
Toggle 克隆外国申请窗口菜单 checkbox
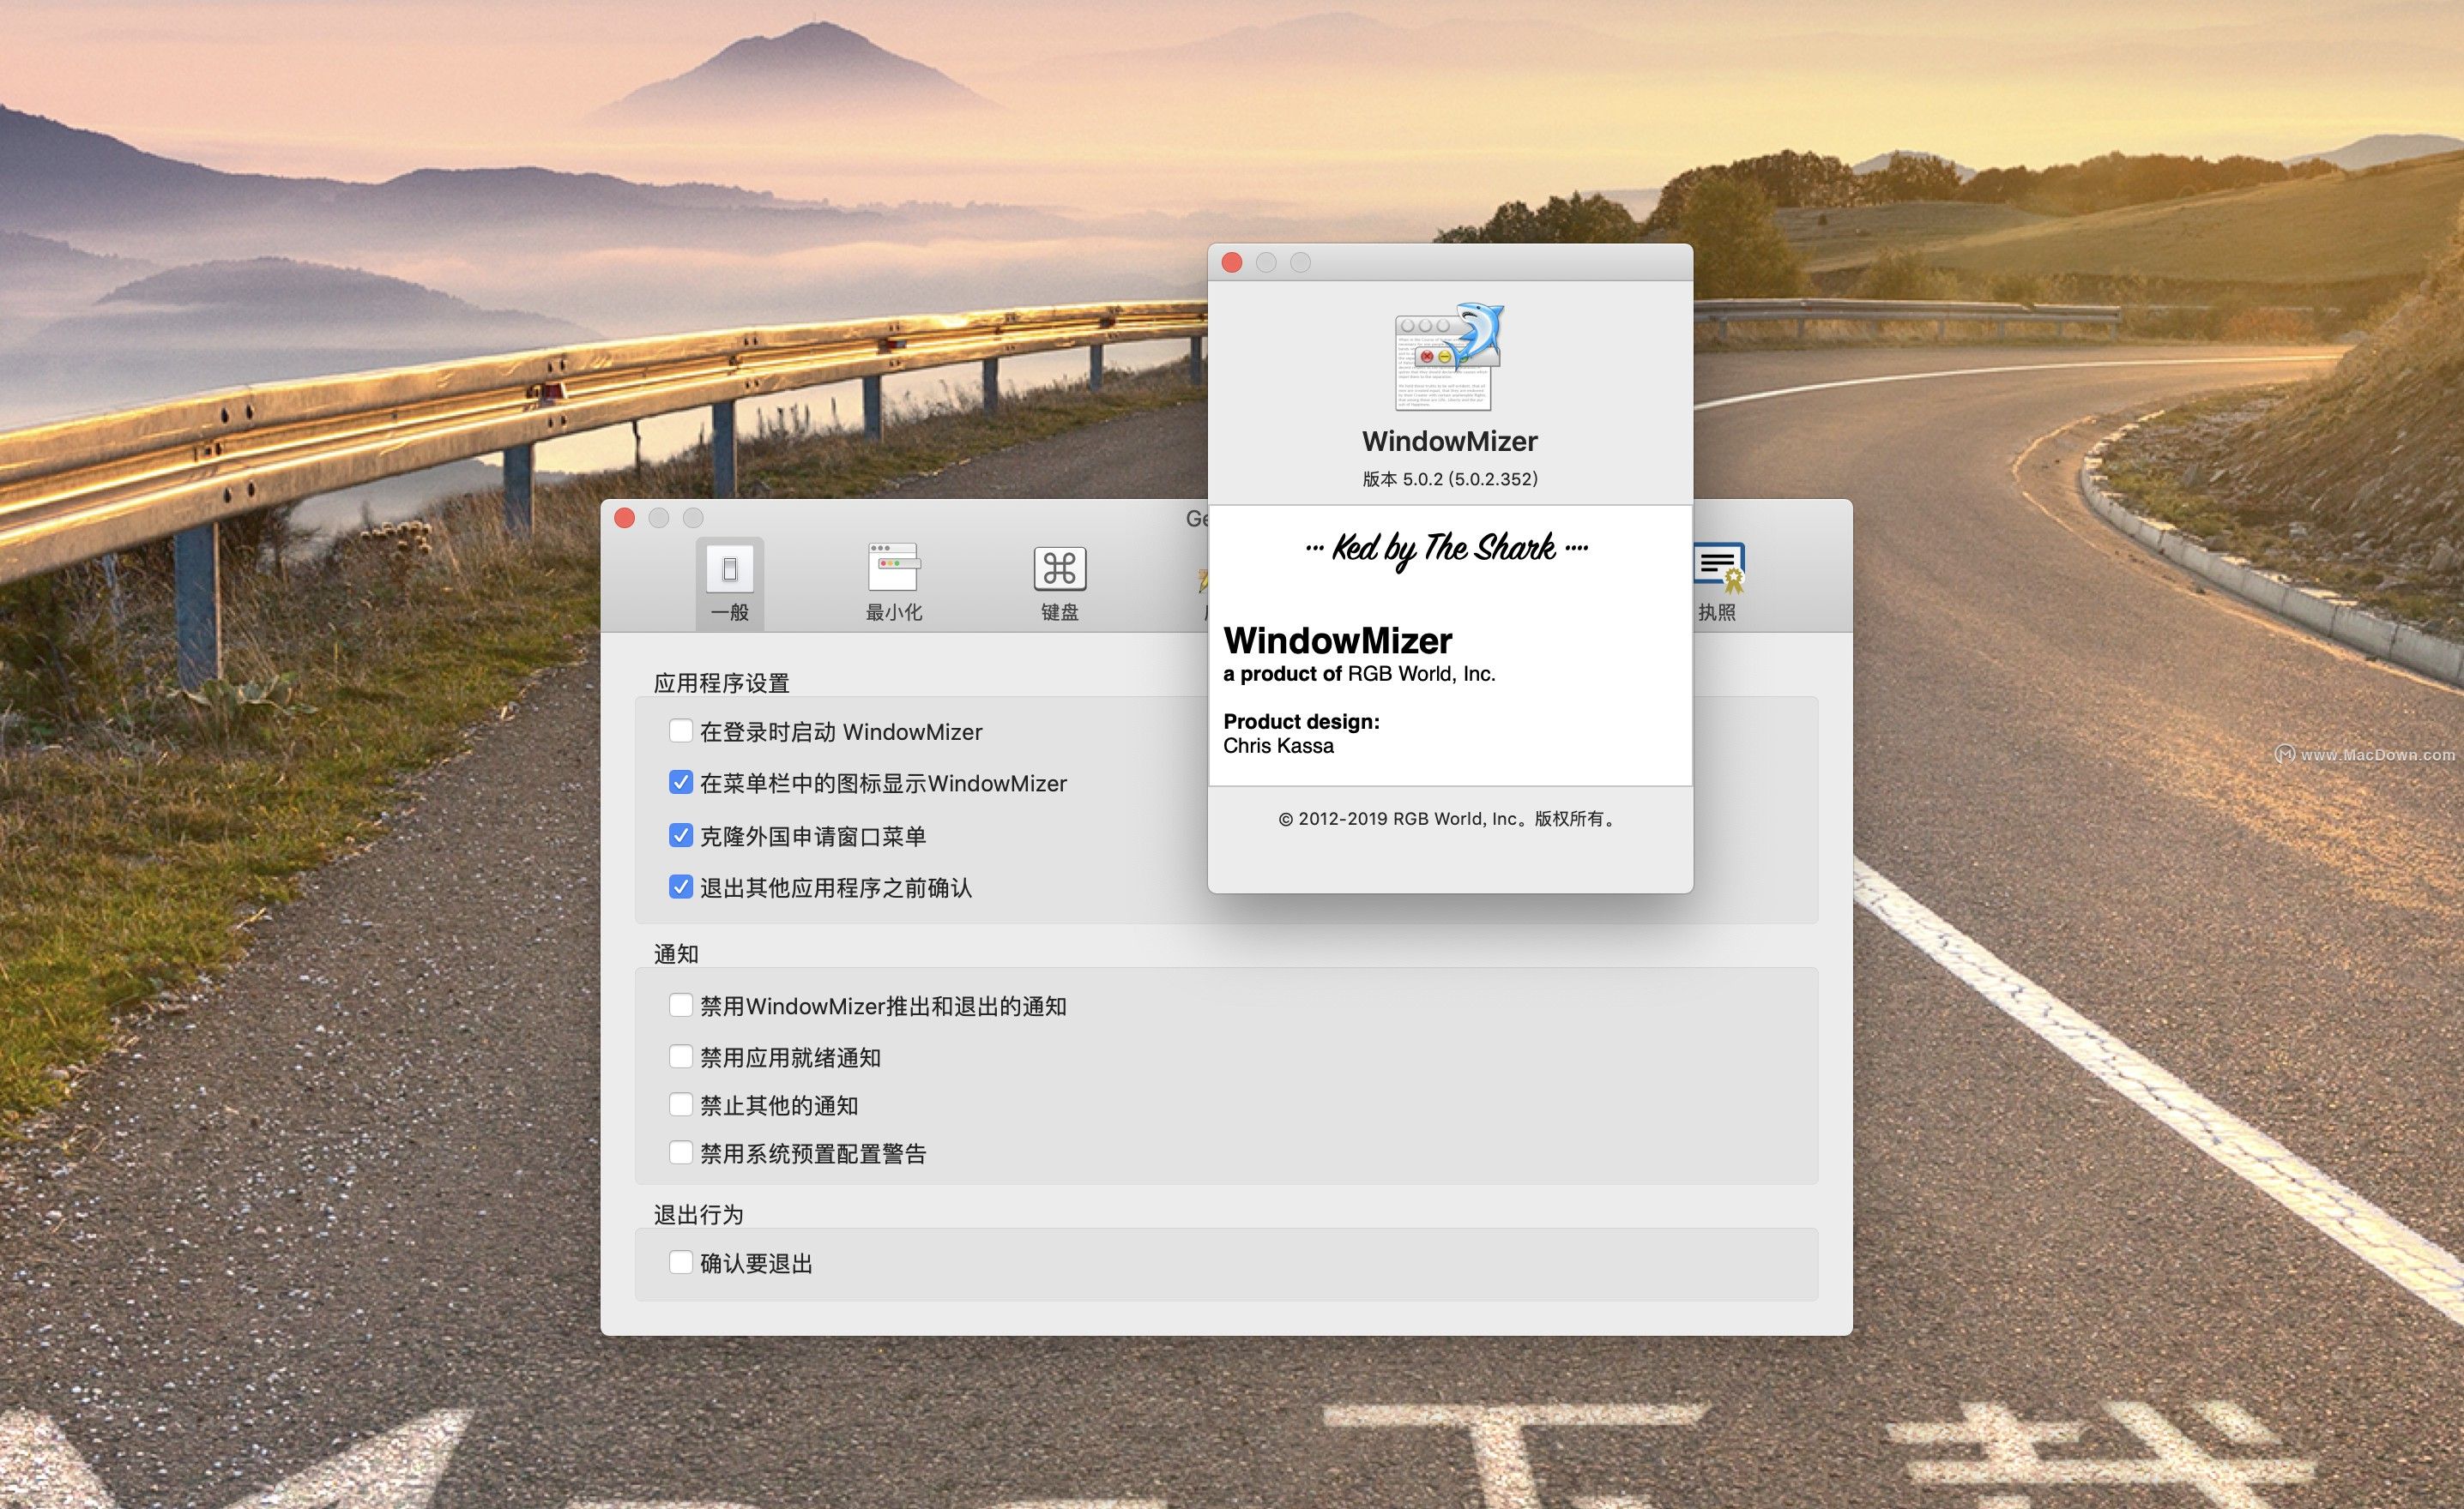[681, 835]
